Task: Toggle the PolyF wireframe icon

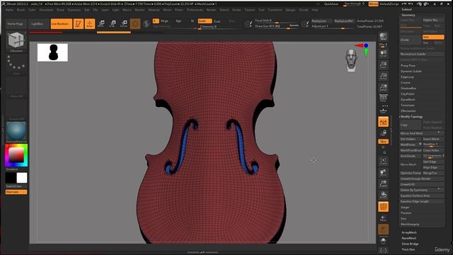Action: 384,207
